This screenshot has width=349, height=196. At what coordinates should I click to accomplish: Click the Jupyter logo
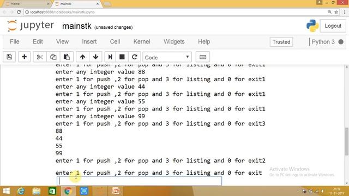point(31,26)
